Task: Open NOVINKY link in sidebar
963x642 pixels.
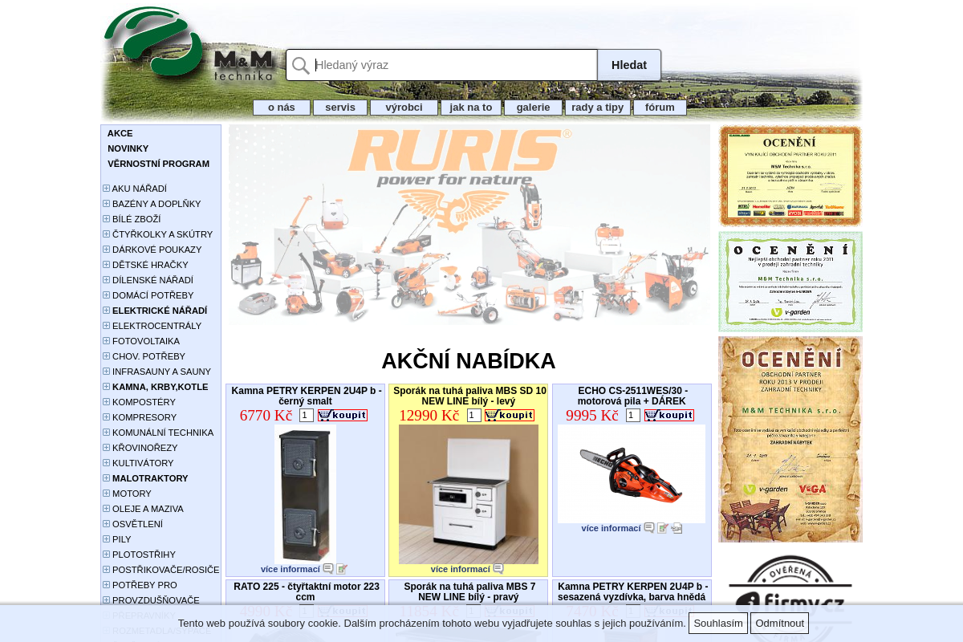Action: pos(128,148)
